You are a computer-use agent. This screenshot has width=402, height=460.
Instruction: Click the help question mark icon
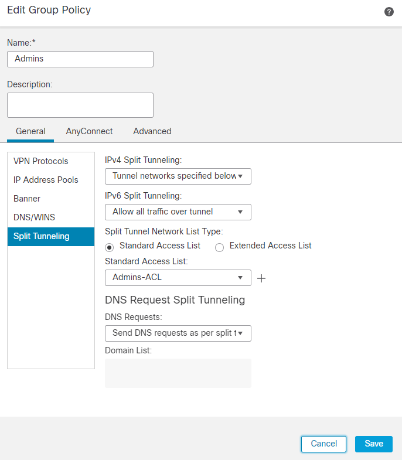click(x=389, y=12)
